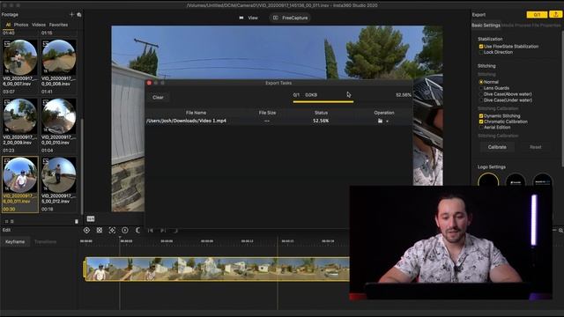Click the timeline playhead marker at 00:00:03
564x317 pixels.
pyautogui.click(x=120, y=238)
